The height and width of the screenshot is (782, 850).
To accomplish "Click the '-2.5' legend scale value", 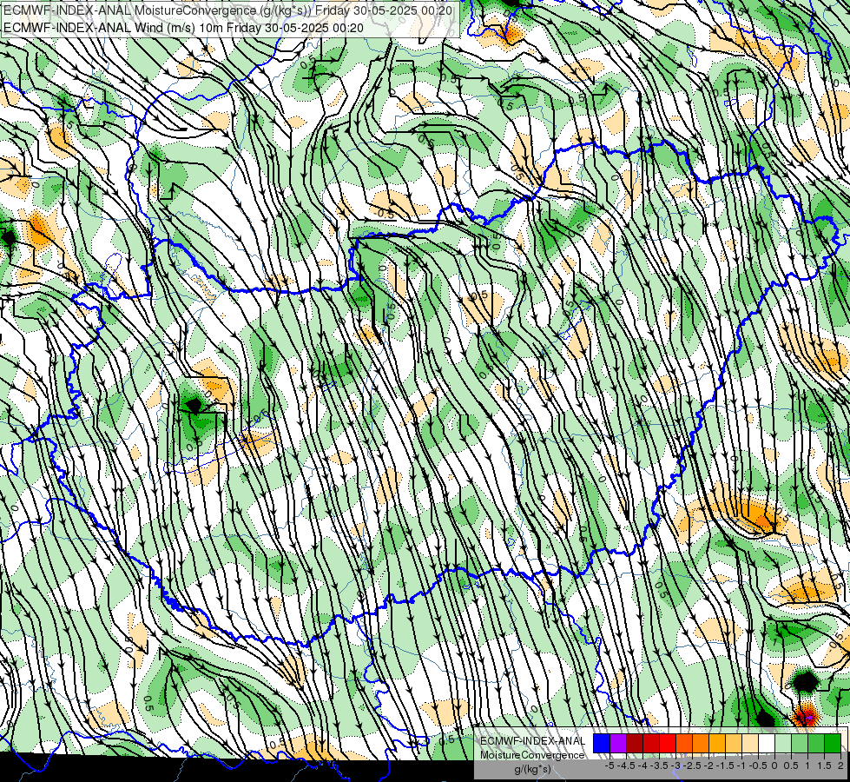I will coord(692,765).
